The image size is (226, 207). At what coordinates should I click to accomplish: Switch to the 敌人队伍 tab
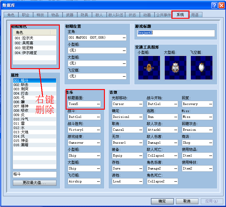coord(116,15)
